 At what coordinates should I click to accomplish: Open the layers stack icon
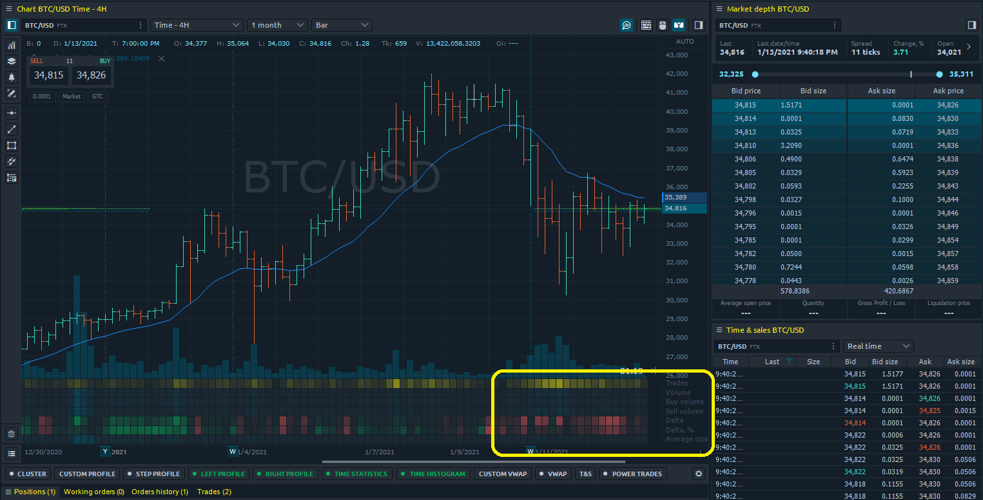pos(11,61)
